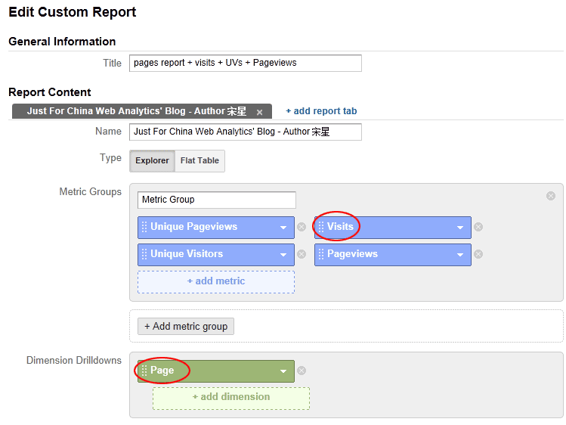Expand the Page dimension dropdown
Viewport: 566px width, 425px height.
pos(283,371)
